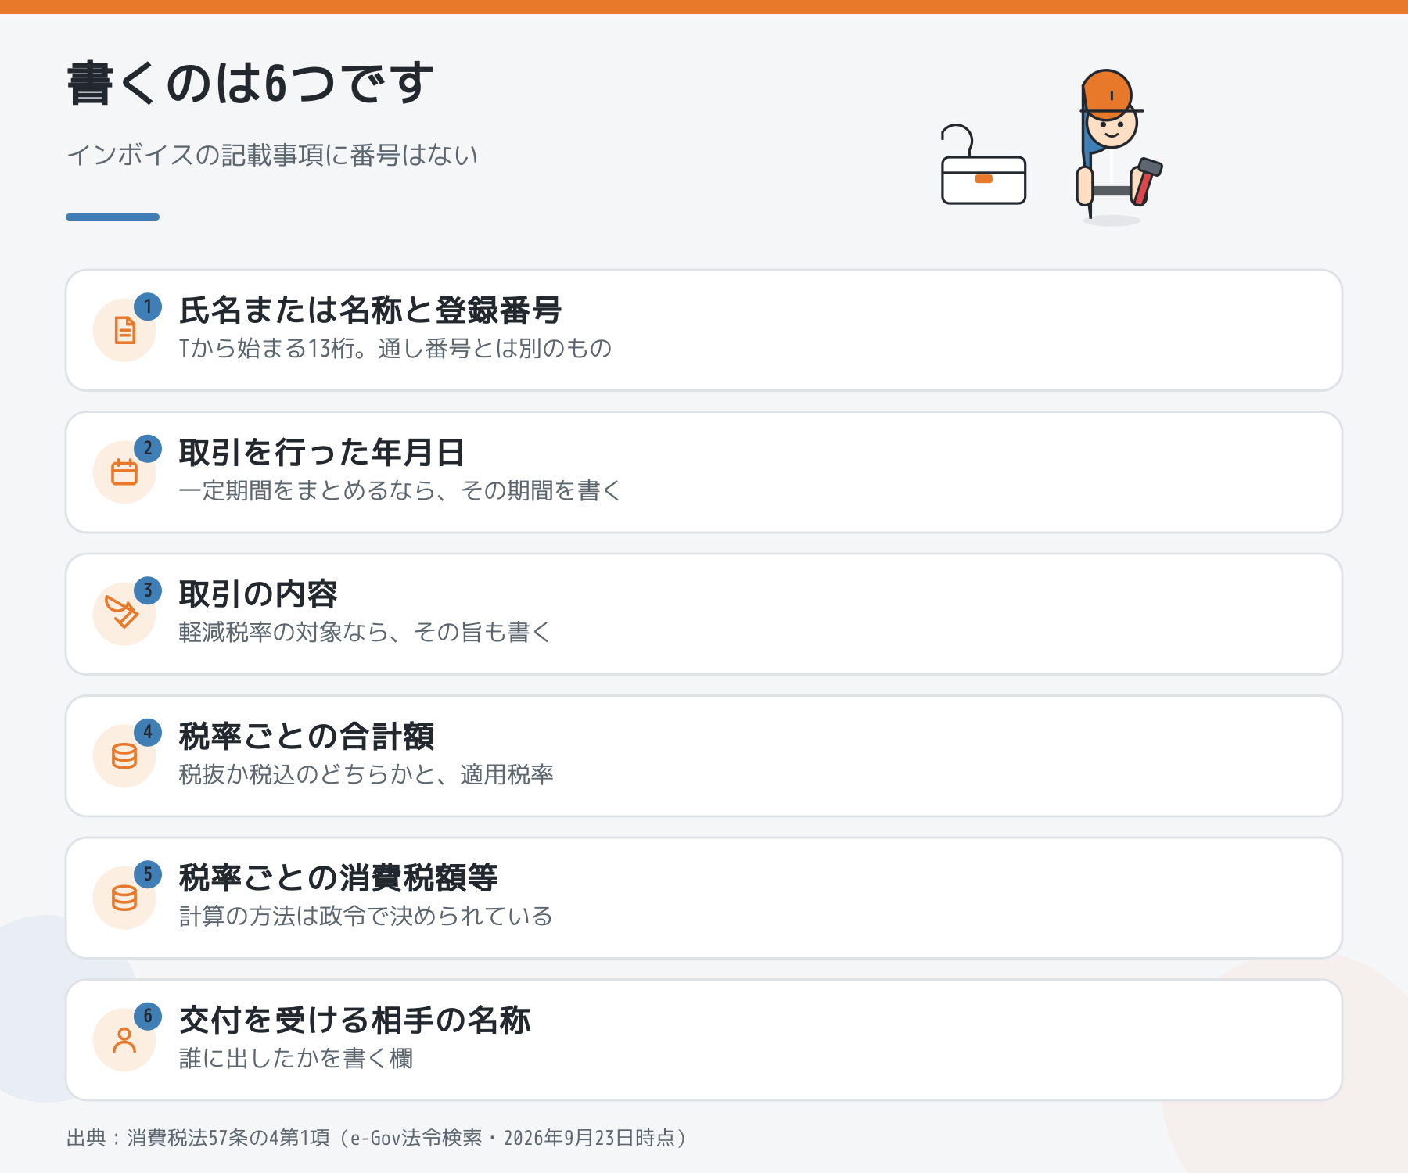This screenshot has height=1173, width=1408.
Task: Click the main title 書くのは6つです
Action: 250,83
